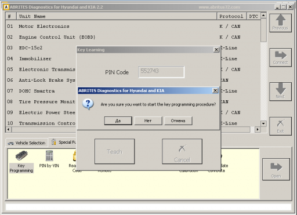Click the Open arrow button

276,169
